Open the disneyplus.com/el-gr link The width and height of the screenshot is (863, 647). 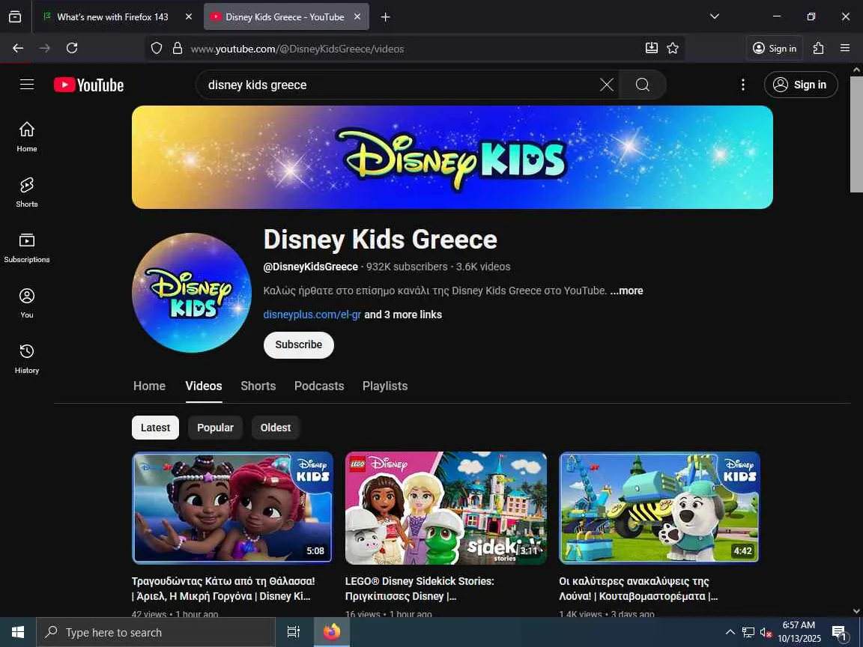312,315
